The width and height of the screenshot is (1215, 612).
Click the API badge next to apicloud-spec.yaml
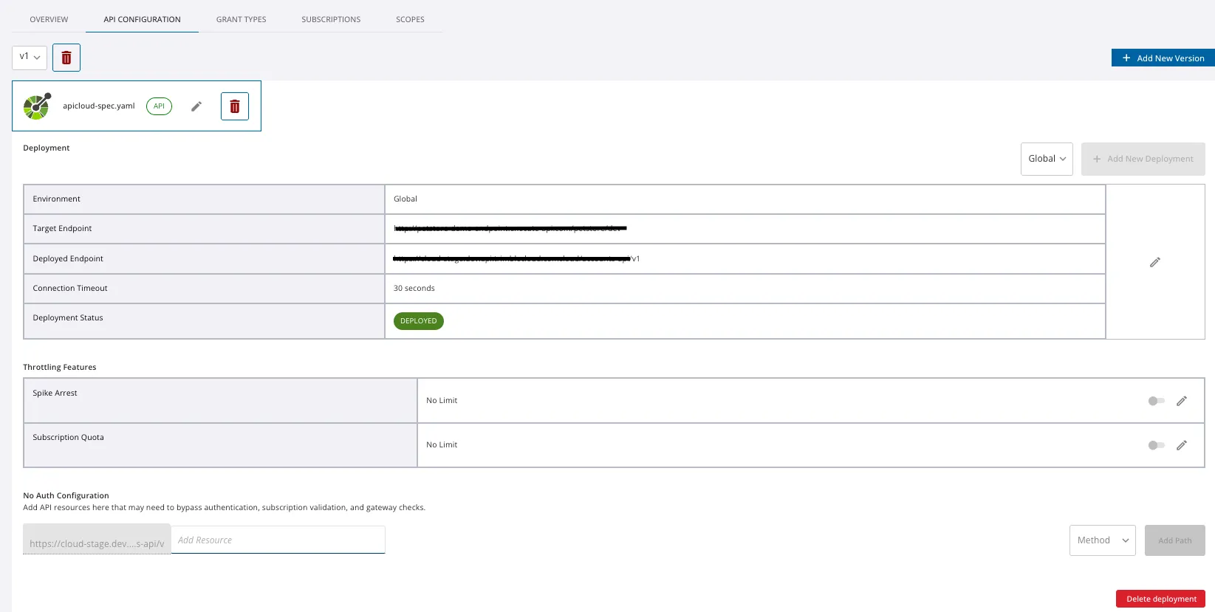(x=159, y=106)
